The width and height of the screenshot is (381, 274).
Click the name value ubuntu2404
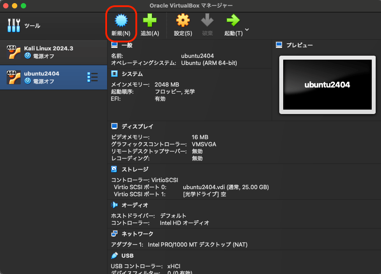pos(197,56)
